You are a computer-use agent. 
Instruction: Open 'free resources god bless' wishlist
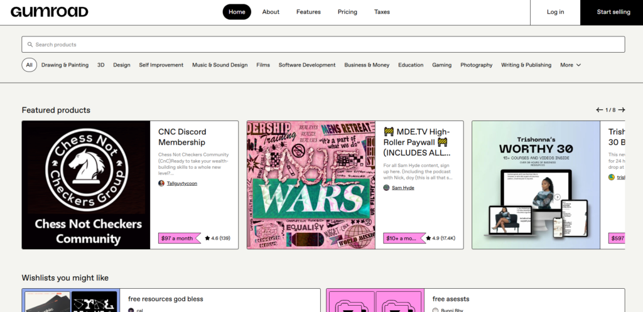click(166, 299)
